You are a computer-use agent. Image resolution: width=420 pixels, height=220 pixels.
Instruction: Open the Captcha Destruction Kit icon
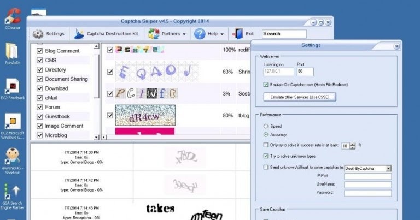point(79,34)
